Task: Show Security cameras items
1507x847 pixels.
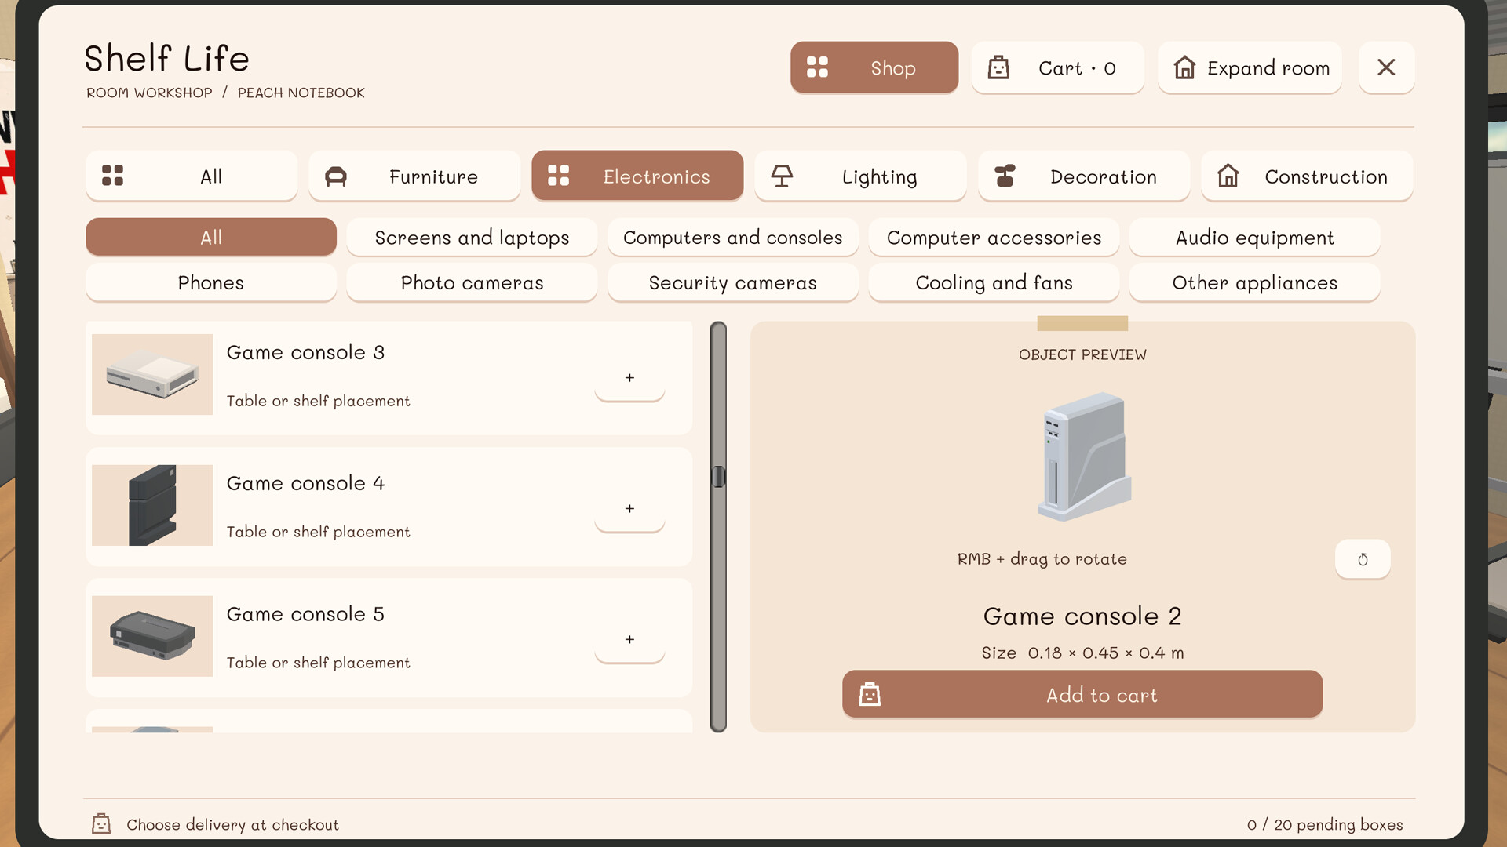Action: coord(732,283)
